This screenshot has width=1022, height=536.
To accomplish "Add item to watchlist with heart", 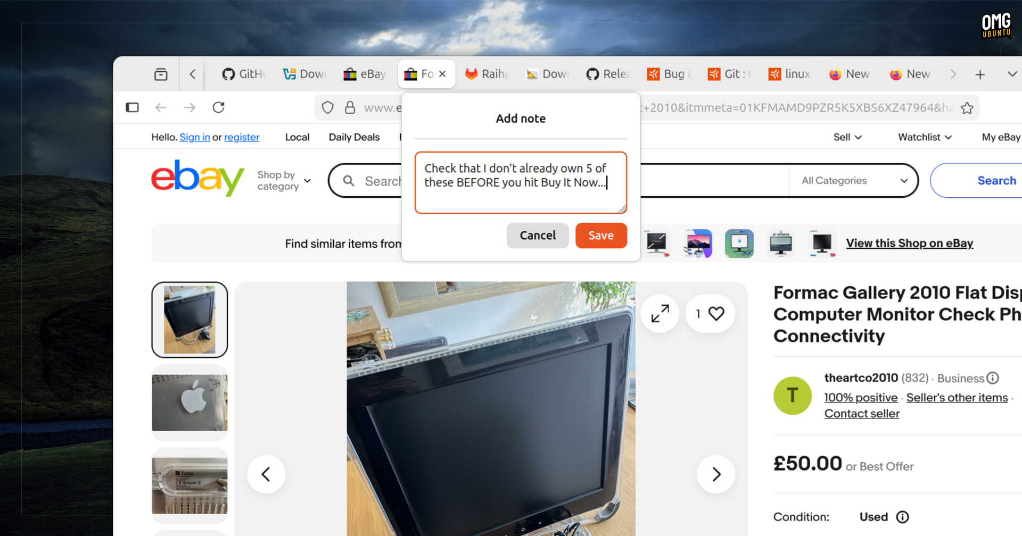I will (x=716, y=314).
